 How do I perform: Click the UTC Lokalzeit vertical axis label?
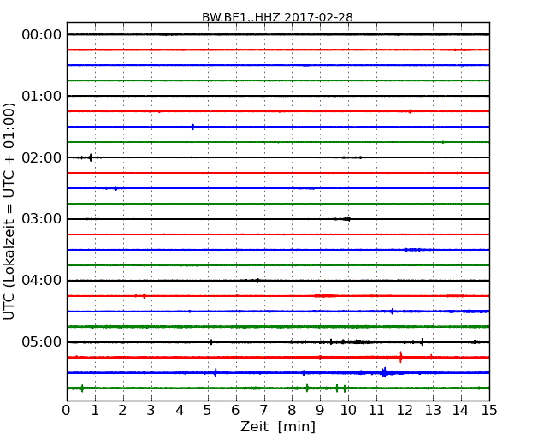pyautogui.click(x=9, y=211)
